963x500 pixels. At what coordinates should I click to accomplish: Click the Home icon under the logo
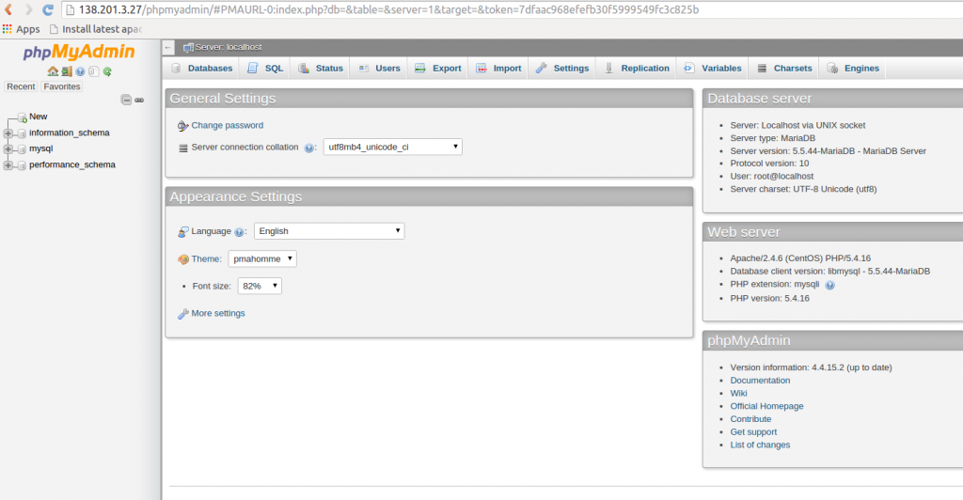tap(53, 71)
